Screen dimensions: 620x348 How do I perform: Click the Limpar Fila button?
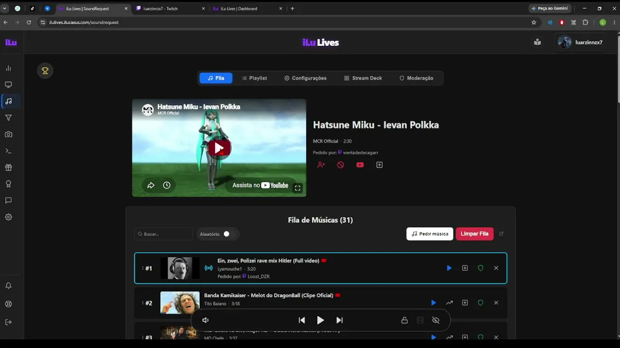click(x=475, y=234)
